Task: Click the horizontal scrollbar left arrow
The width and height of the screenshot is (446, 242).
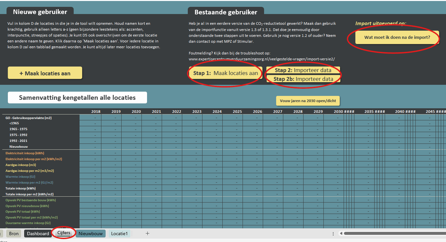Action: [x=341, y=234]
